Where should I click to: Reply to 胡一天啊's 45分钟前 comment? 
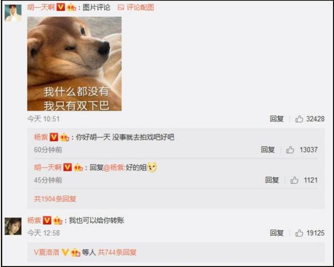click(272, 180)
